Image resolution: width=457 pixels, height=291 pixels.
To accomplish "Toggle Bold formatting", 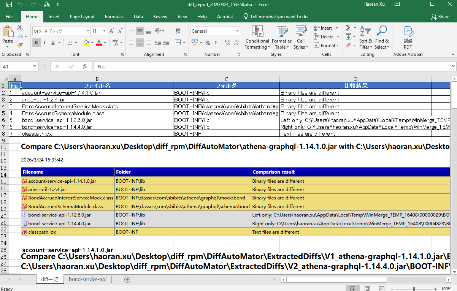I will (36, 43).
